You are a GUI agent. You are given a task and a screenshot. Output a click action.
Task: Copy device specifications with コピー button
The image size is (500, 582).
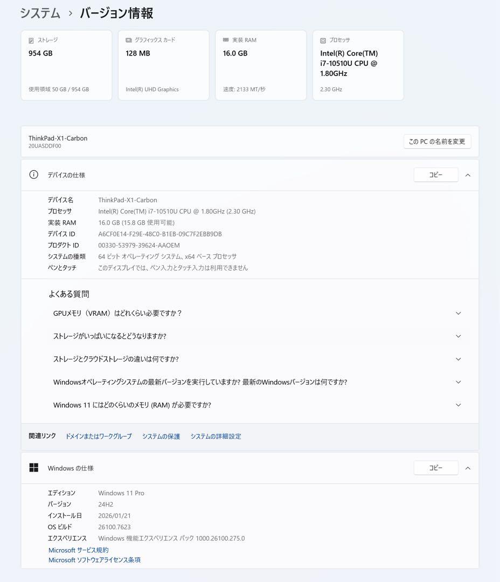[x=435, y=175]
